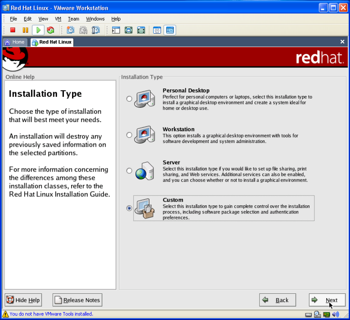Choose the Server installation radio button

129,170
